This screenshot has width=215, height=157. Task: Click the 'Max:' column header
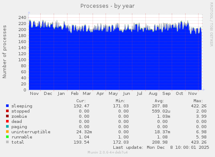point(198,101)
